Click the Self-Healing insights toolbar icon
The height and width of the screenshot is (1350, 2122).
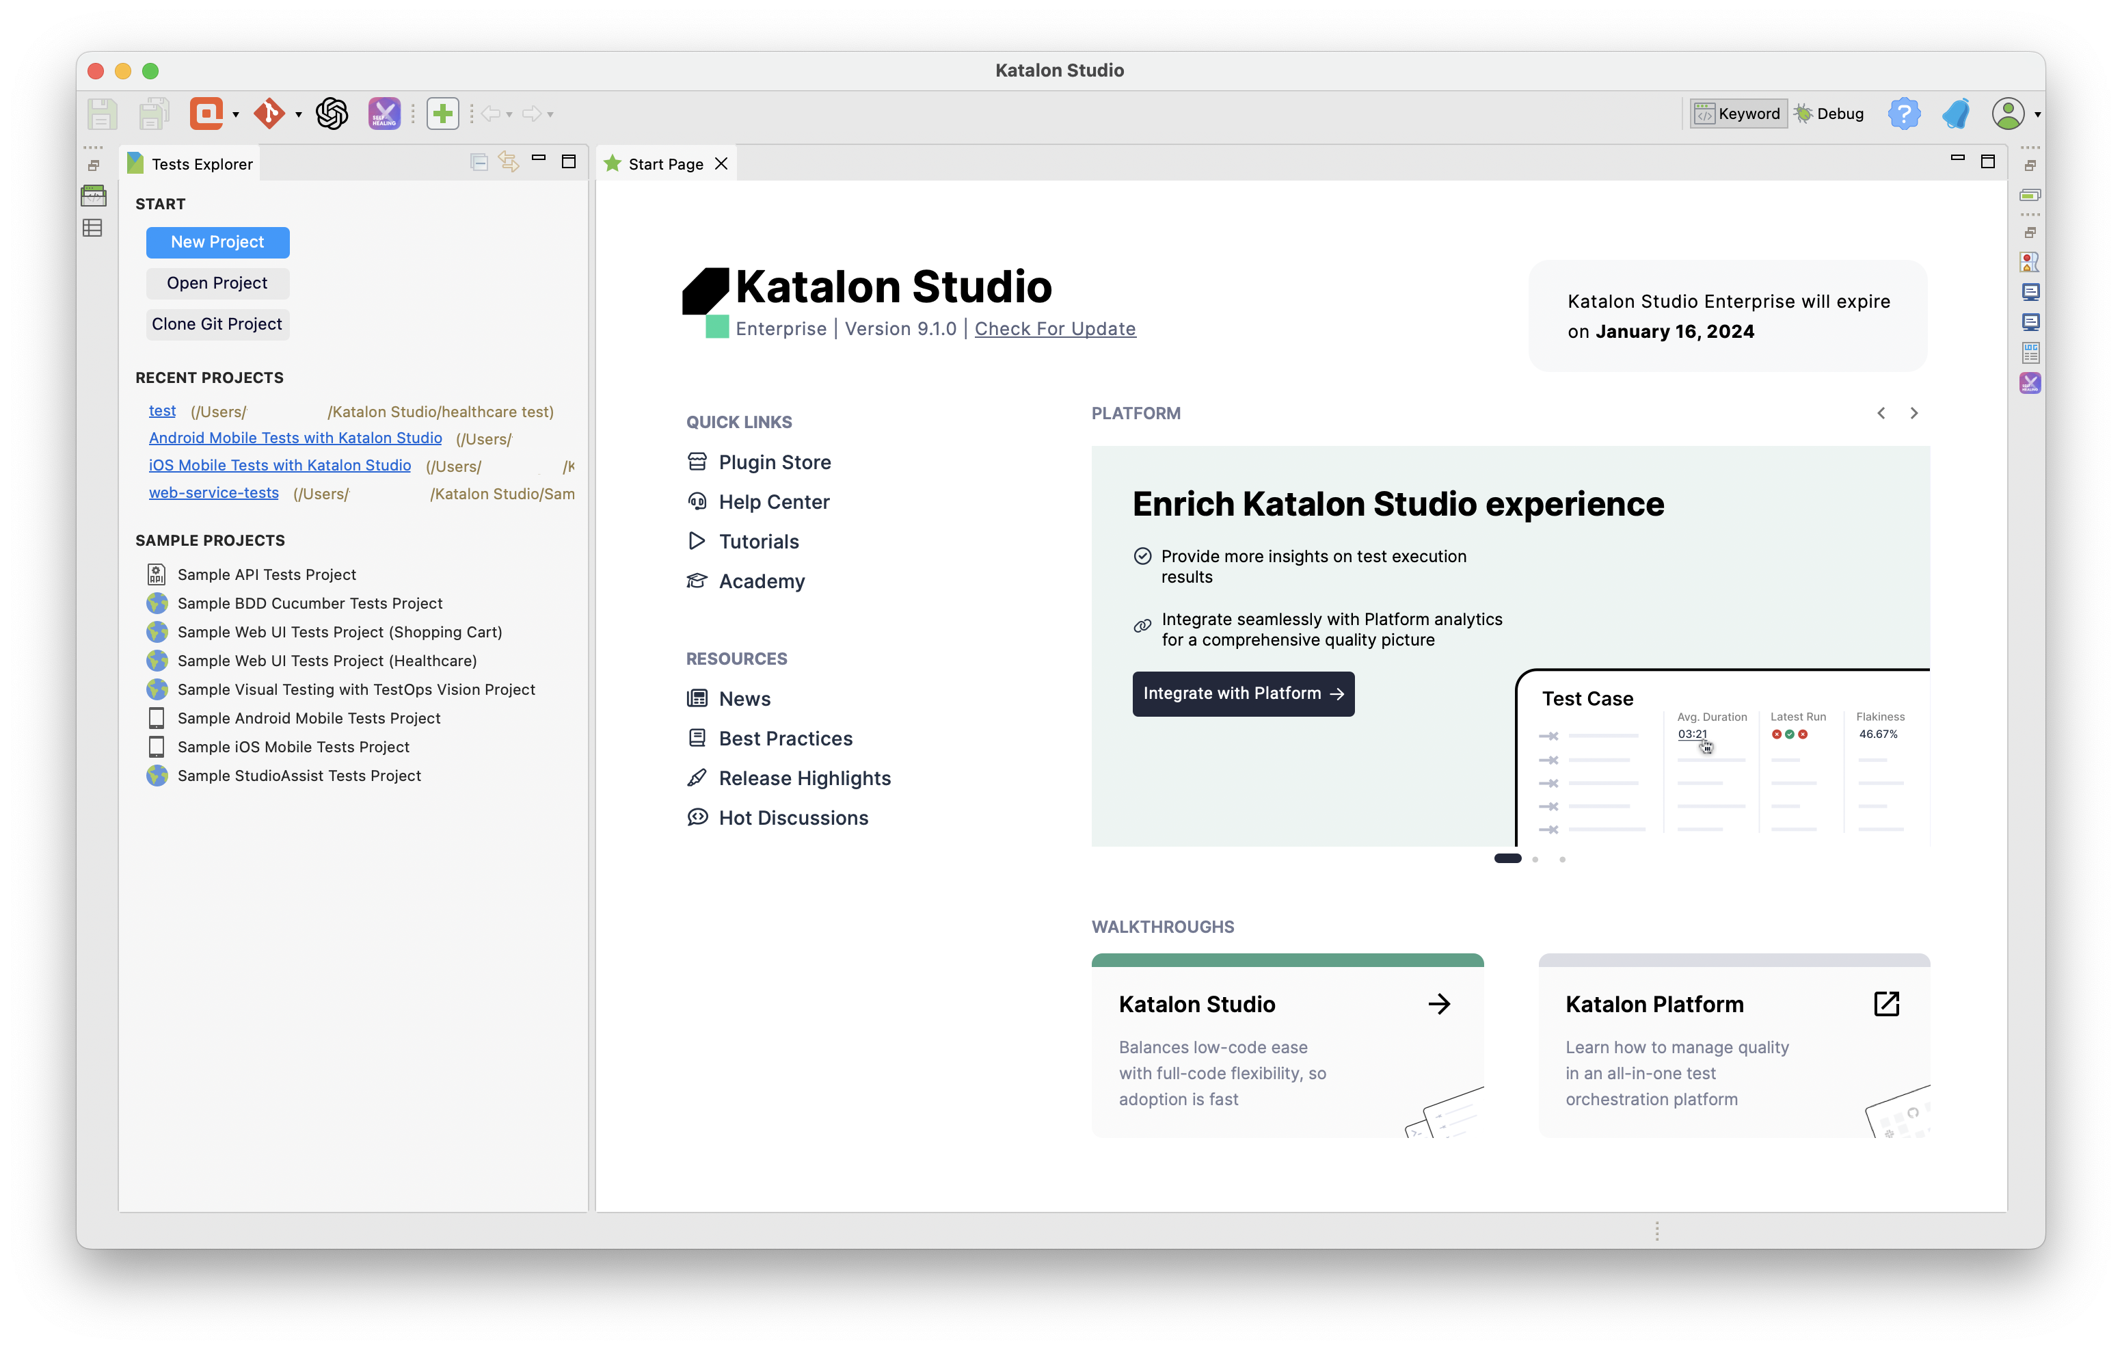coord(384,114)
